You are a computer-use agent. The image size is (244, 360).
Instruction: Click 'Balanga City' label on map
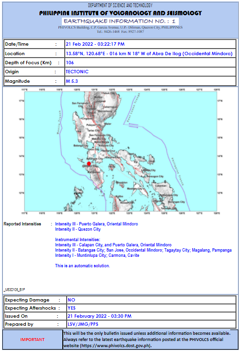(x=81, y=146)
